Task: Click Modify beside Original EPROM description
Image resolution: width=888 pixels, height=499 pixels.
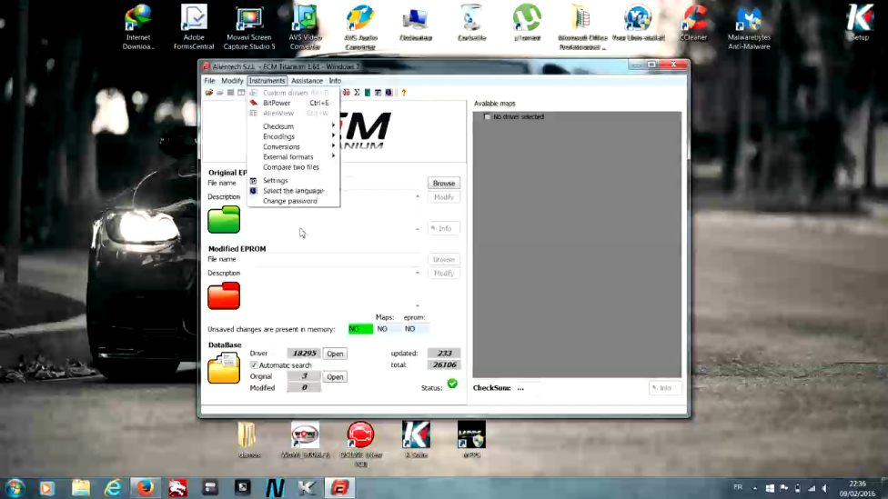Action: point(443,197)
